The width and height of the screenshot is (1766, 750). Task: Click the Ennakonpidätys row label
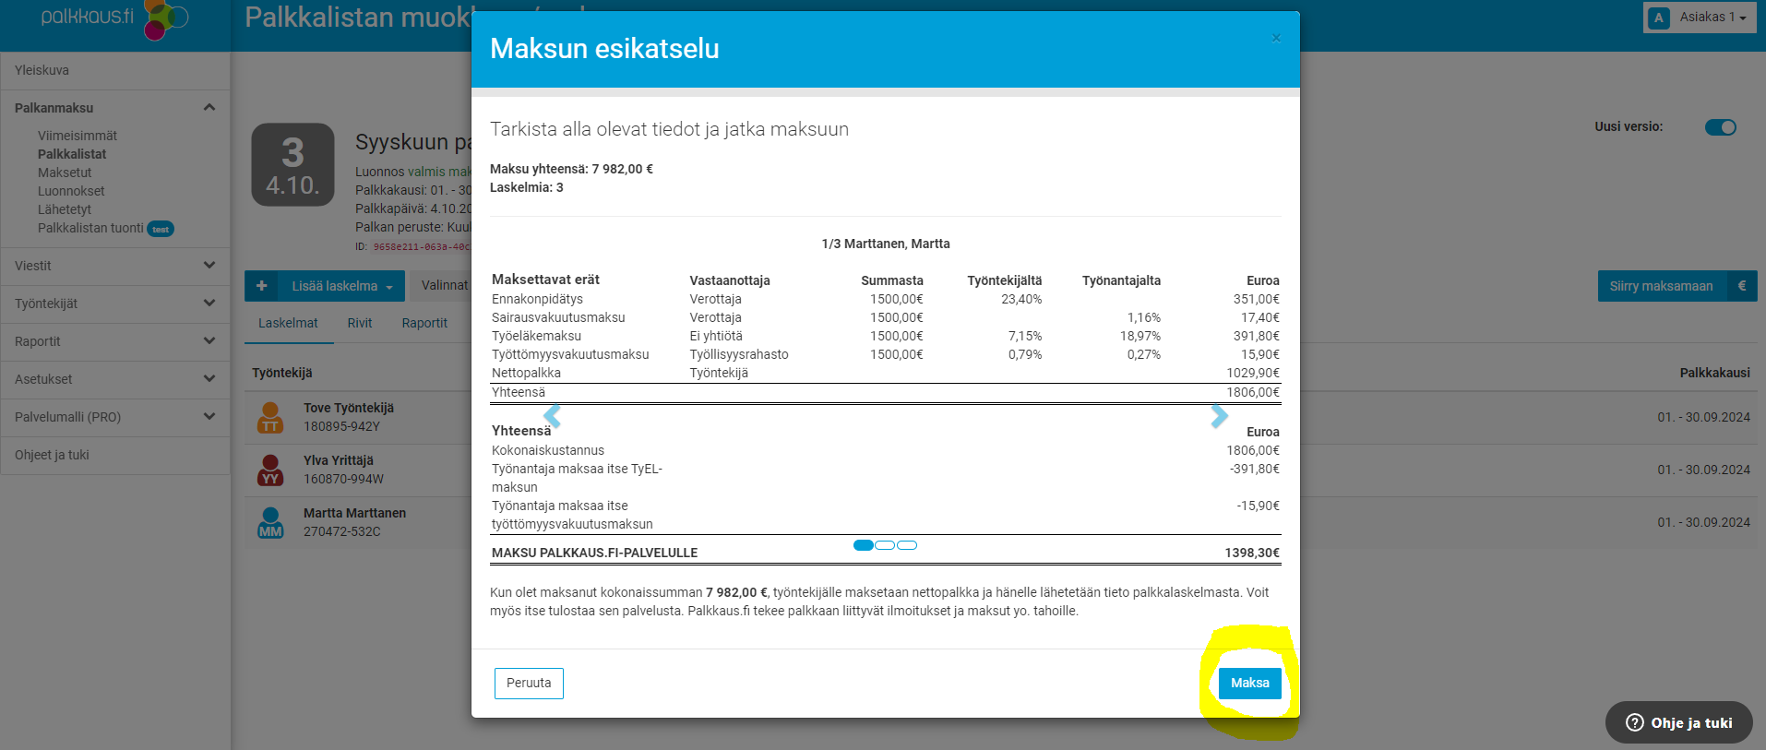click(537, 299)
